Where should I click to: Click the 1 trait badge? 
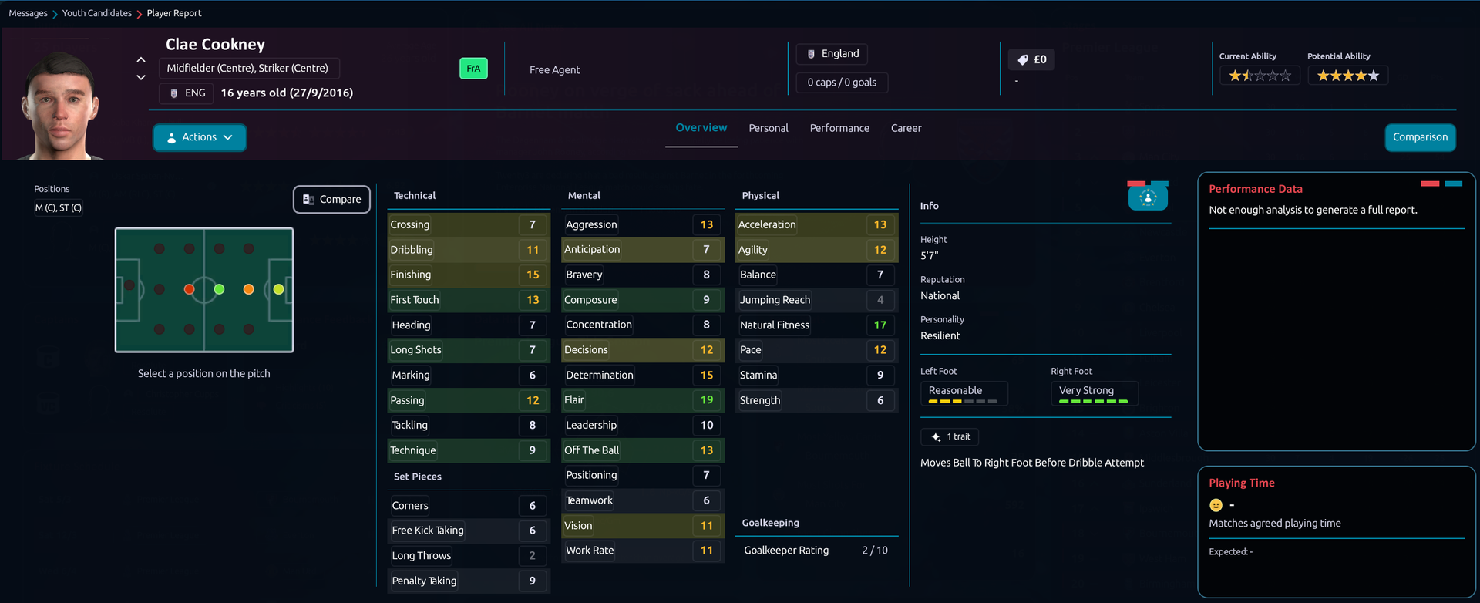950,436
